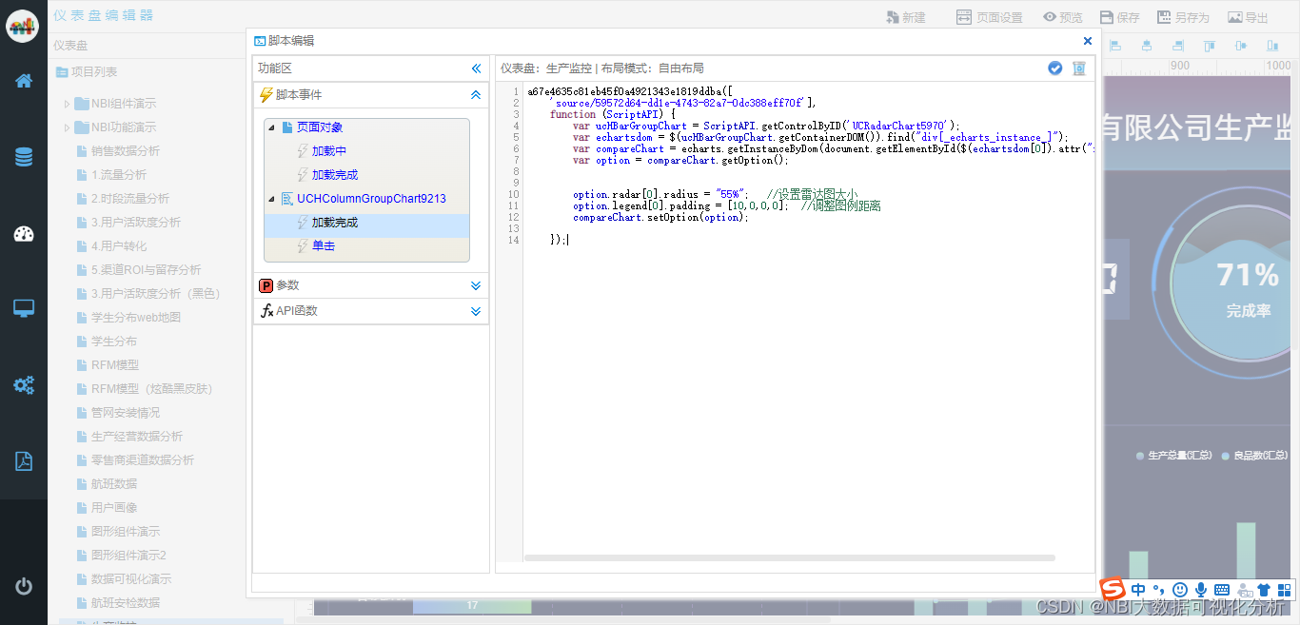
Task: Click 保存 in the top toolbar
Action: point(1120,17)
